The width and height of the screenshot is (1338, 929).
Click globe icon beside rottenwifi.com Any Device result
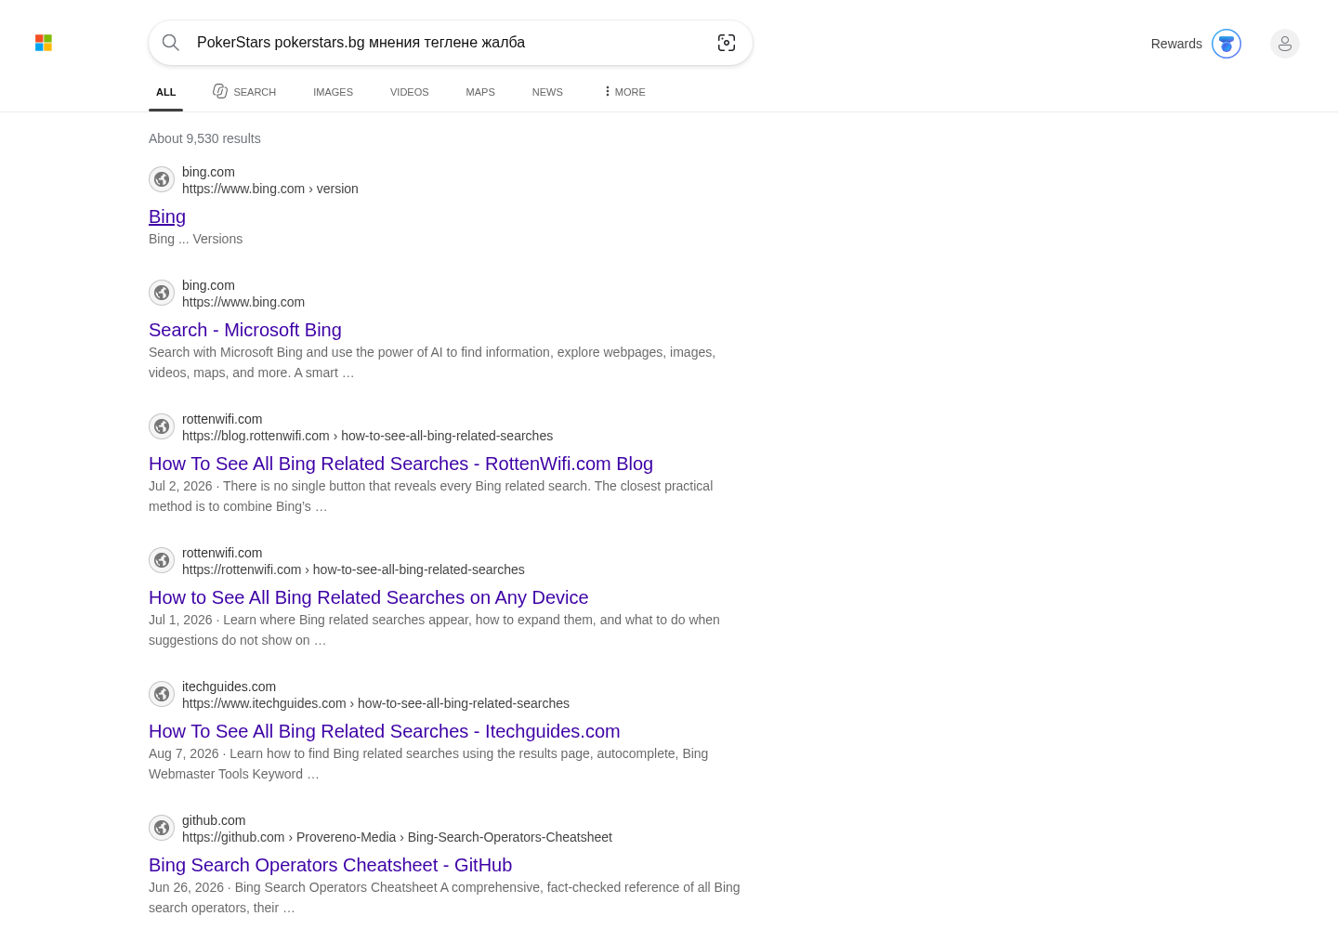(162, 560)
